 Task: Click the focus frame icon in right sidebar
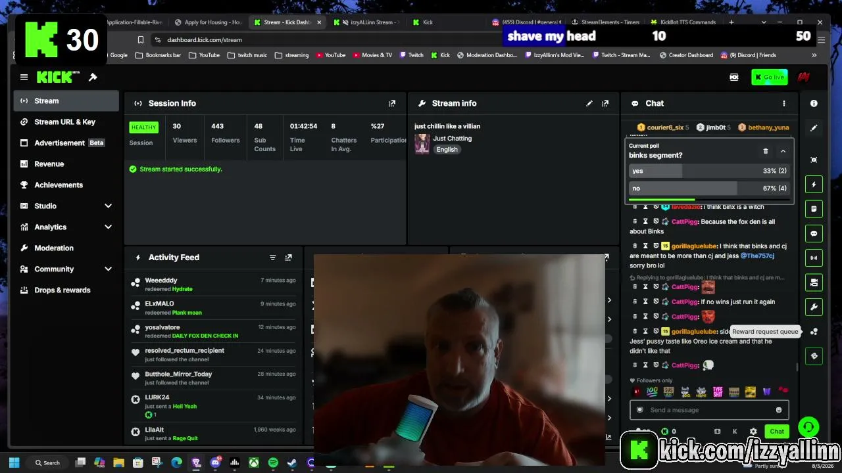click(814, 160)
